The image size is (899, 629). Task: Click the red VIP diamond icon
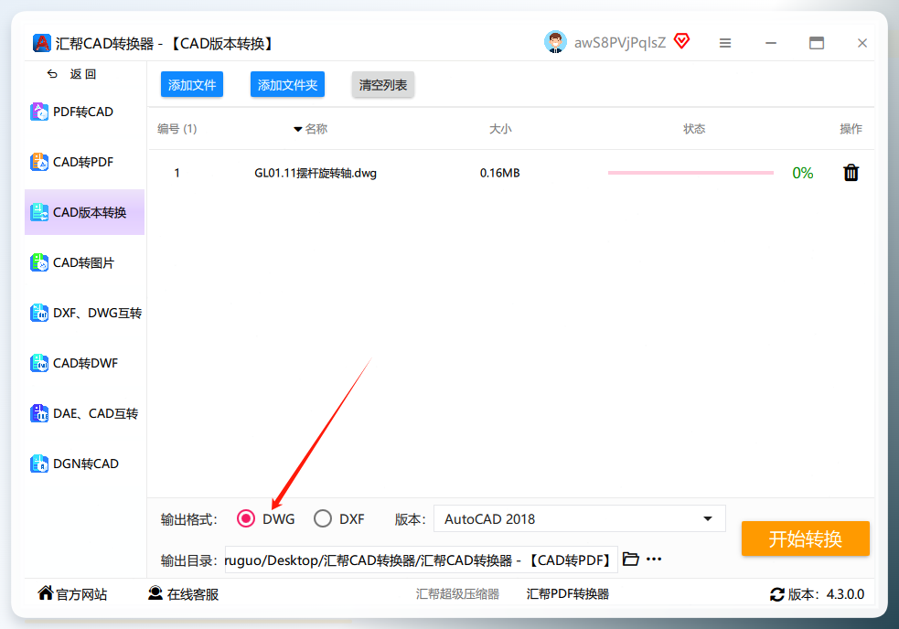click(x=681, y=41)
